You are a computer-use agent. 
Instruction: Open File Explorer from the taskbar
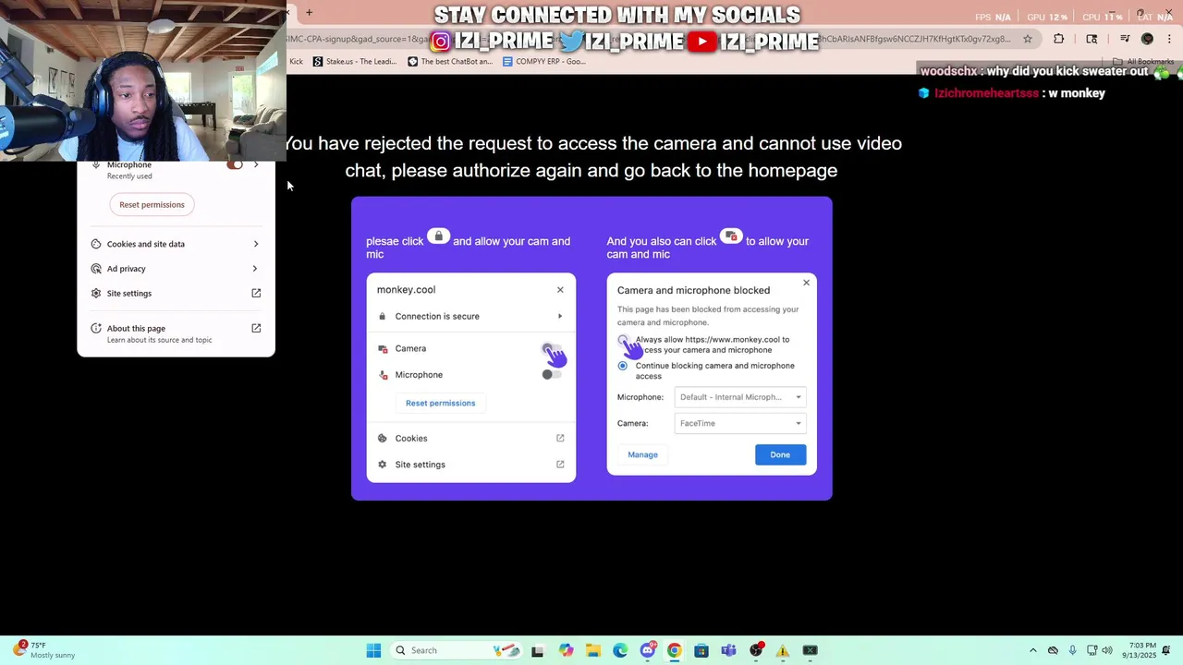(x=592, y=650)
